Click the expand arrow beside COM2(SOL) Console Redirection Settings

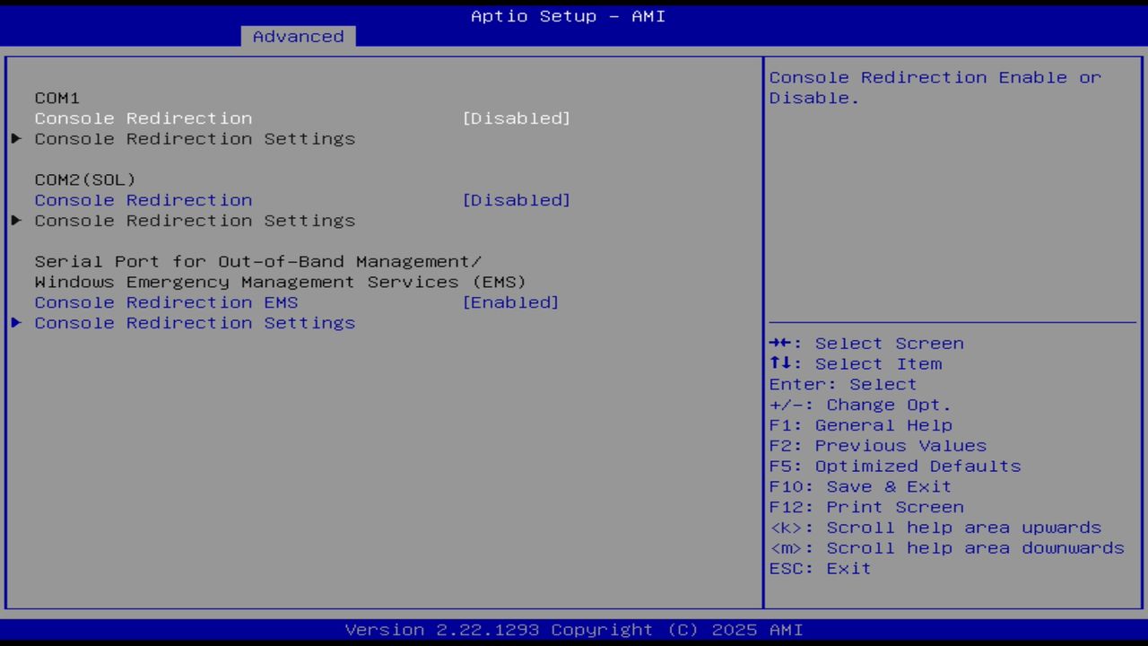(x=15, y=220)
